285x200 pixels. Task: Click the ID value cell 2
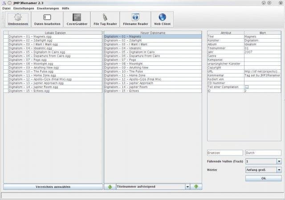point(262,91)
